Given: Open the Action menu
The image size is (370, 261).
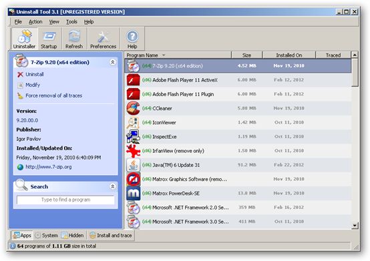Looking at the screenshot, I should pos(35,21).
